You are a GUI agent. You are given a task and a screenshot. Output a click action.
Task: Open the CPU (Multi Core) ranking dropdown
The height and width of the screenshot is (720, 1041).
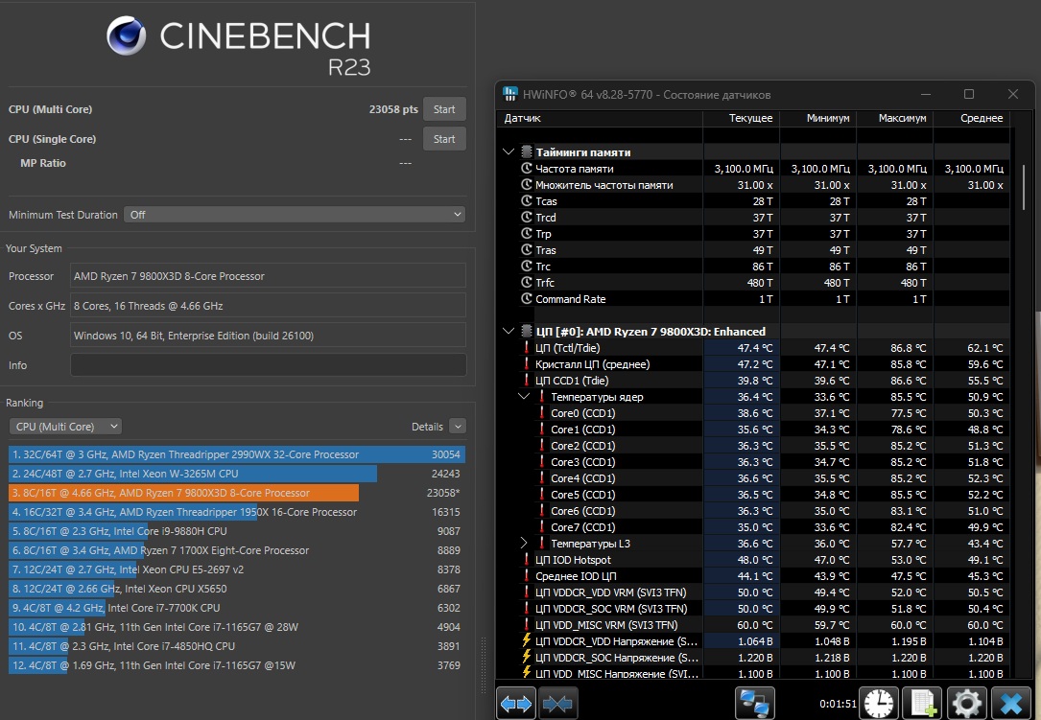click(65, 427)
